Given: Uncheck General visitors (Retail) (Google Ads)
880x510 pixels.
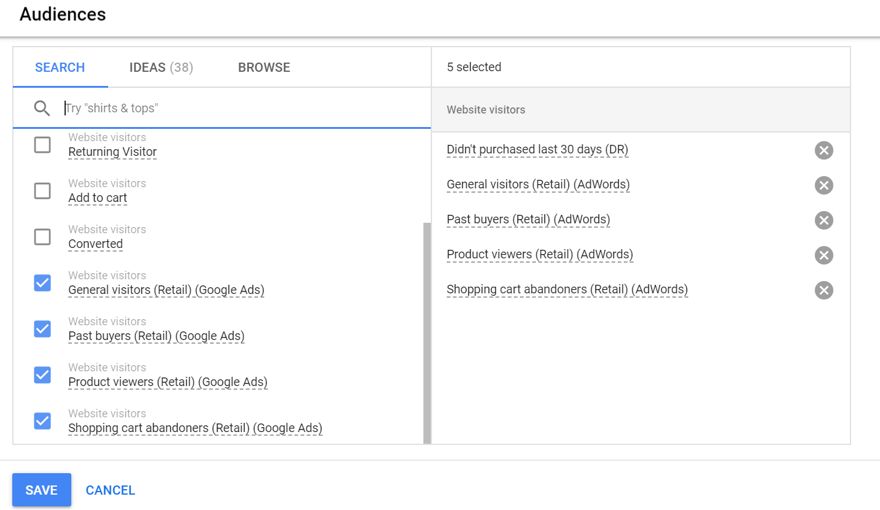Looking at the screenshot, I should coord(42,283).
